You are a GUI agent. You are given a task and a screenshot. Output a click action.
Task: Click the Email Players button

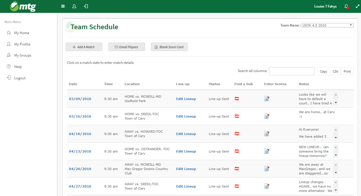pos(126,47)
